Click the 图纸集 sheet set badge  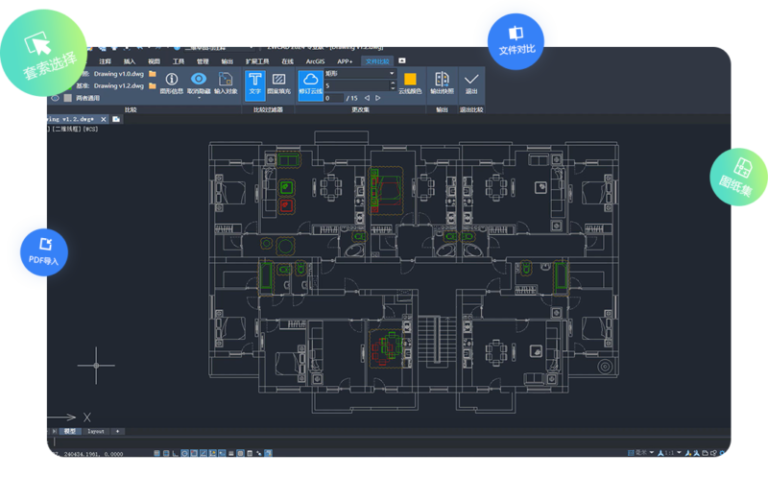click(739, 177)
